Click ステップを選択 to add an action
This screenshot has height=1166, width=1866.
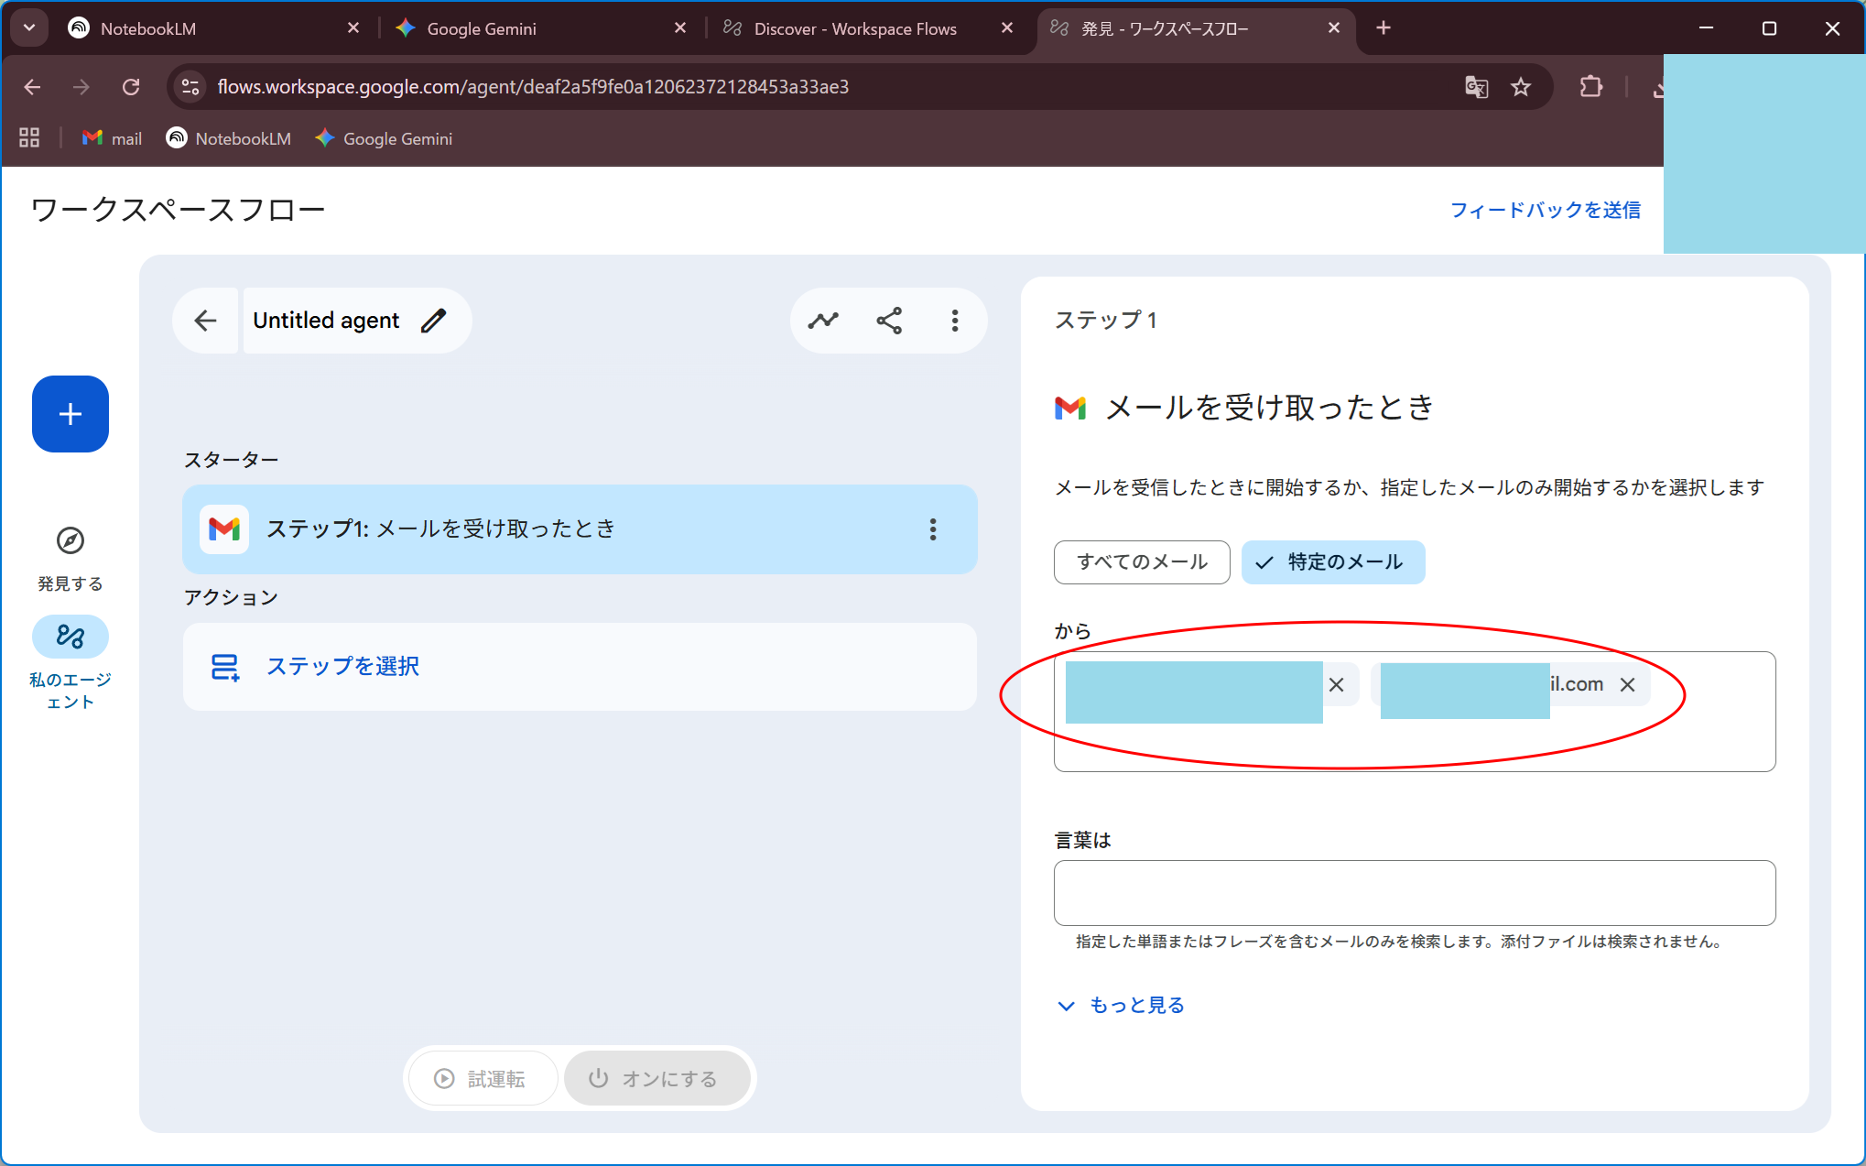tap(342, 666)
